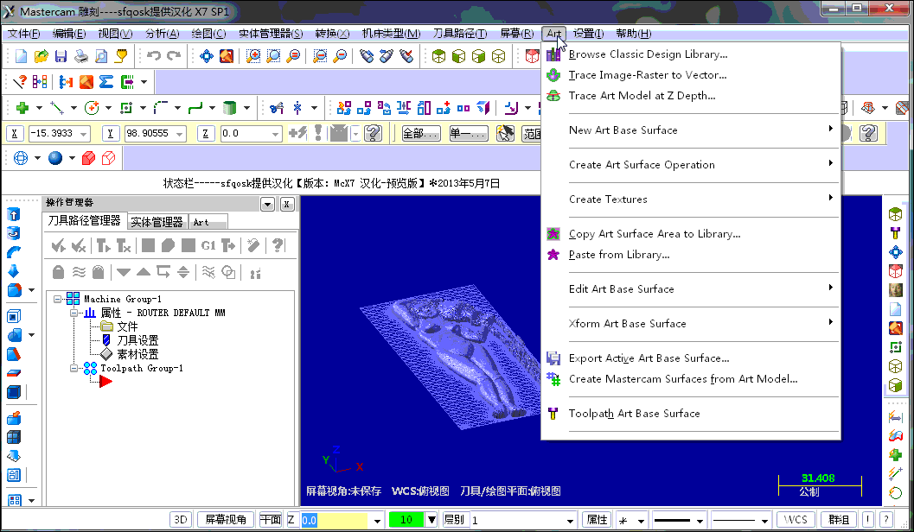The image size is (914, 532).
Task: Open the 刀具路径 menu
Action: tap(460, 34)
